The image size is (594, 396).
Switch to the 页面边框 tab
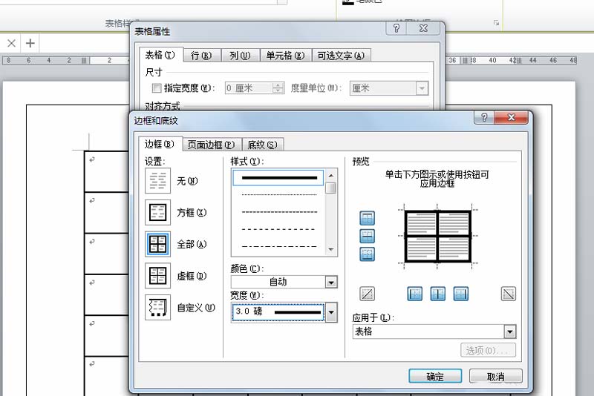coord(212,145)
